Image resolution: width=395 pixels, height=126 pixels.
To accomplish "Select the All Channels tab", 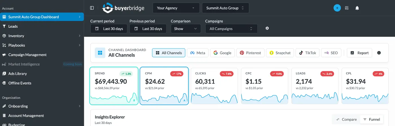I will point(169,53).
